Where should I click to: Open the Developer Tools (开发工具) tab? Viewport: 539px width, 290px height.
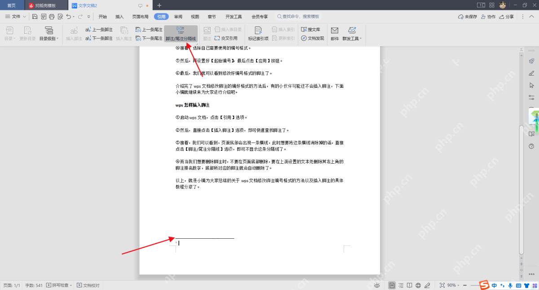[x=234, y=17]
